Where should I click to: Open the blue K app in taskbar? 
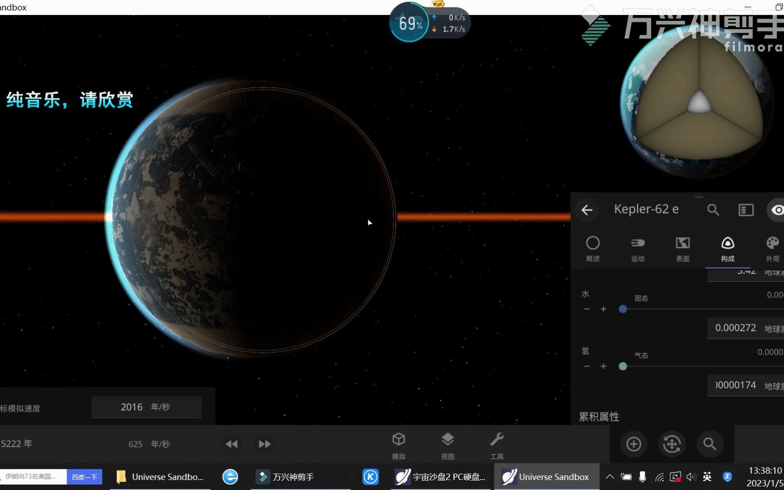pos(370,477)
